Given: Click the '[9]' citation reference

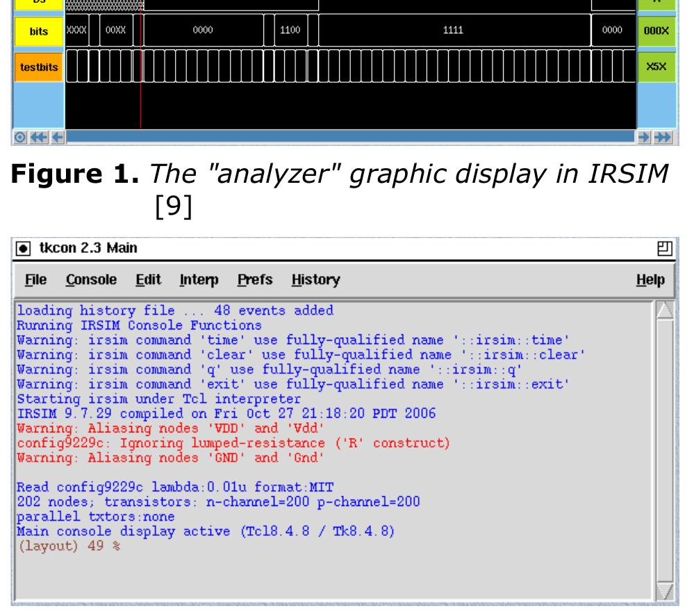Looking at the screenshot, I should coord(174,206).
